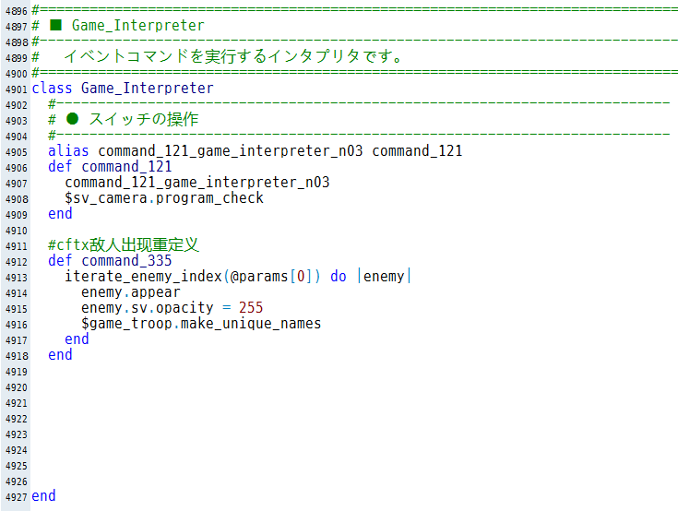The width and height of the screenshot is (678, 511).
Task: Click the '#cftx敌人出现重定义' comment
Action: (x=124, y=245)
